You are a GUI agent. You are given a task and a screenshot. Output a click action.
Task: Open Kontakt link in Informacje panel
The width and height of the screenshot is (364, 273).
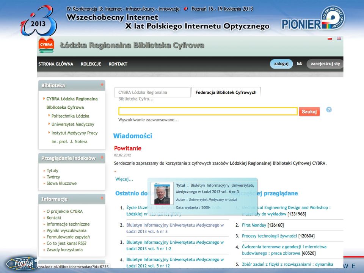click(x=54, y=218)
